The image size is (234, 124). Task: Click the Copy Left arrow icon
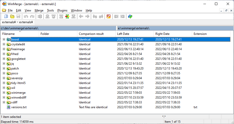87,16
